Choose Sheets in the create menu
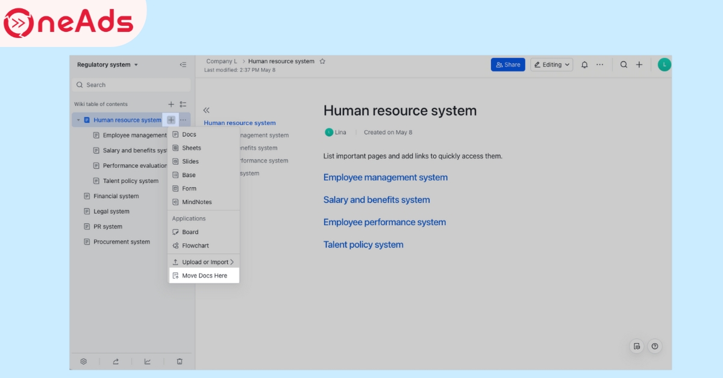 [204, 148]
